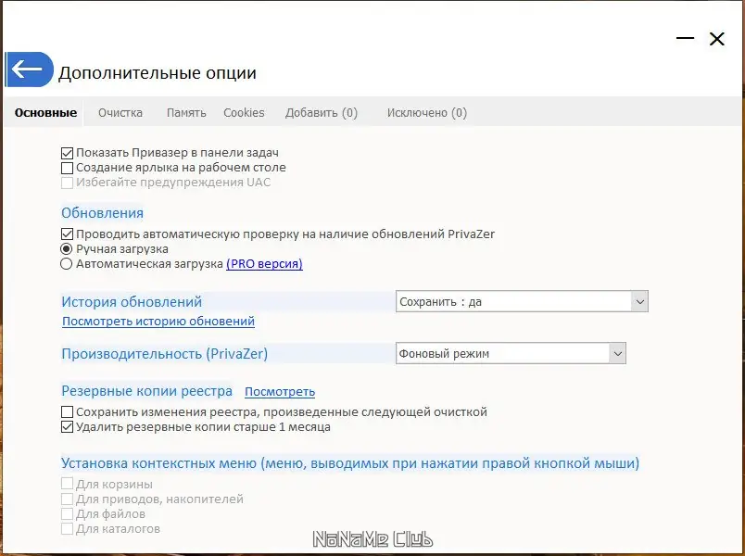Click Резервные копии реестра heading
Image resolution: width=745 pixels, height=556 pixels.
[146, 391]
